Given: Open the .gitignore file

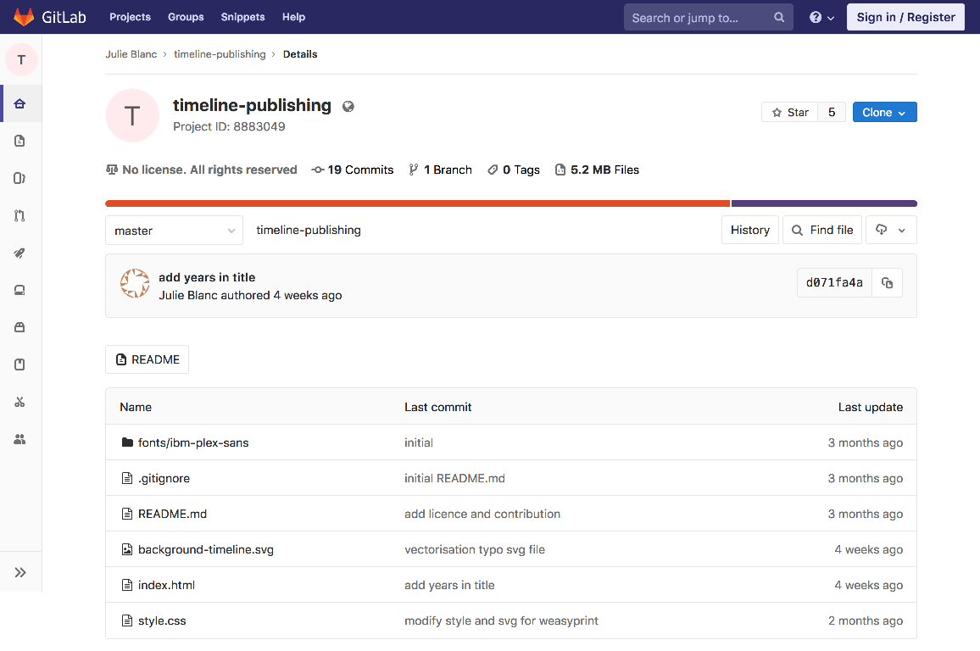Looking at the screenshot, I should click(x=164, y=478).
